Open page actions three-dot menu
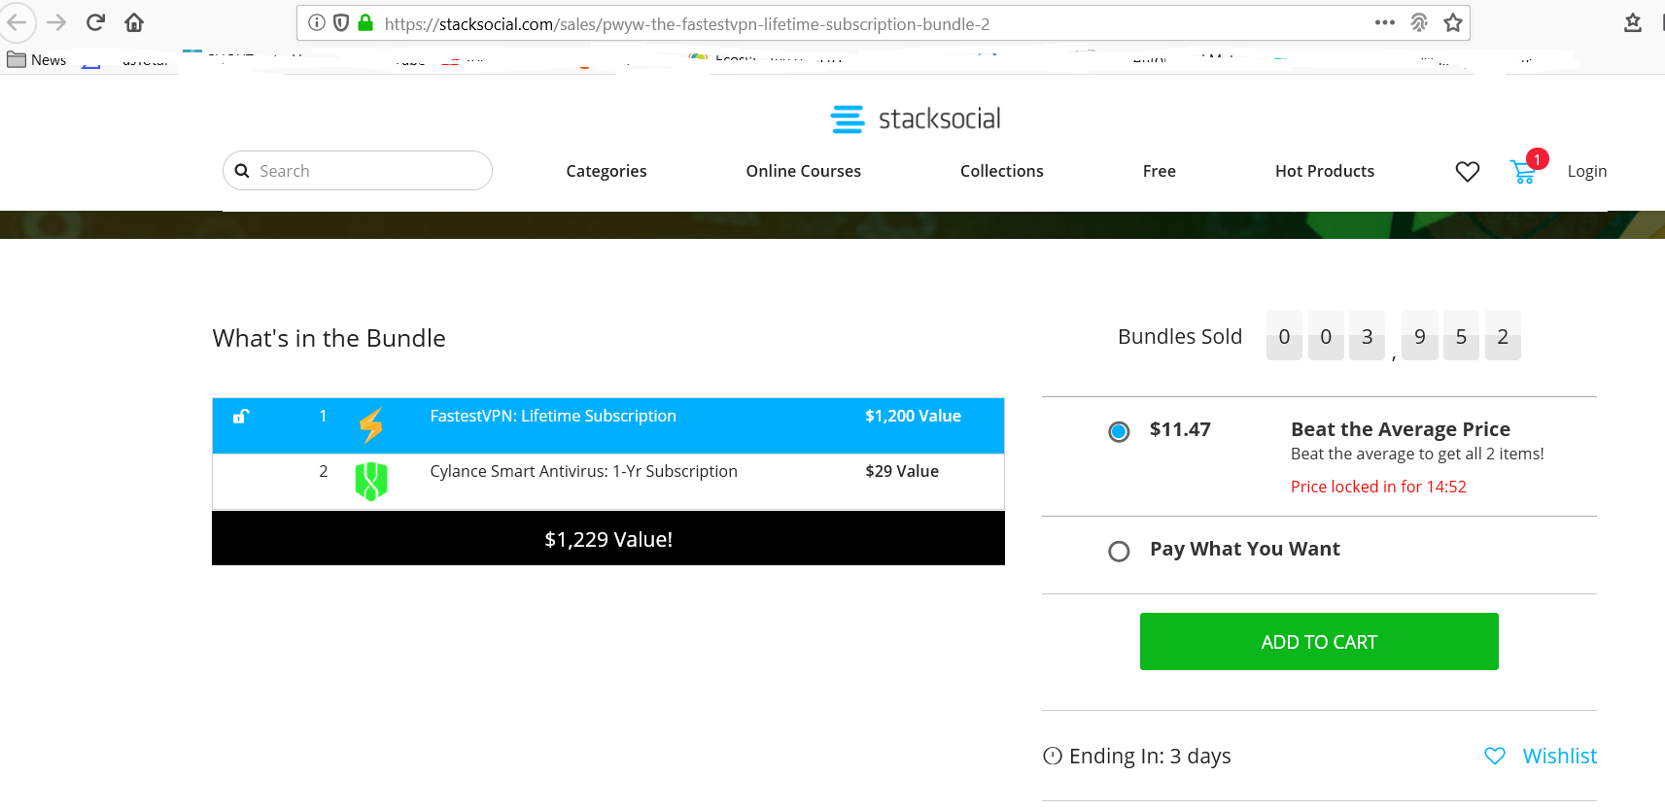 pyautogui.click(x=1385, y=22)
